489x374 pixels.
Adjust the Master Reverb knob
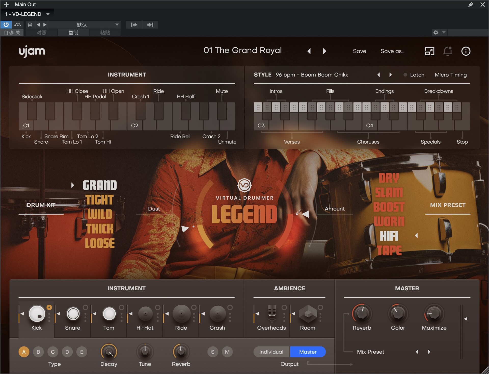tap(362, 314)
